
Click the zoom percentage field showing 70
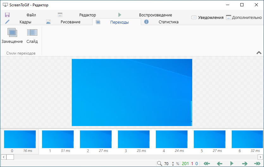click(x=166, y=164)
